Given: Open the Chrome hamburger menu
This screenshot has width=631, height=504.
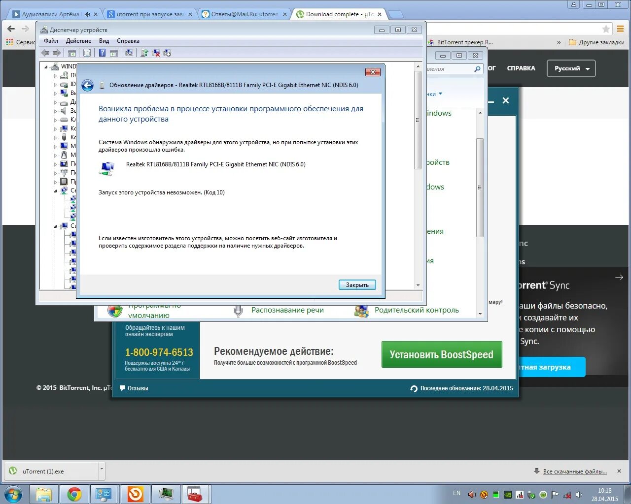Looking at the screenshot, I should coord(621,29).
